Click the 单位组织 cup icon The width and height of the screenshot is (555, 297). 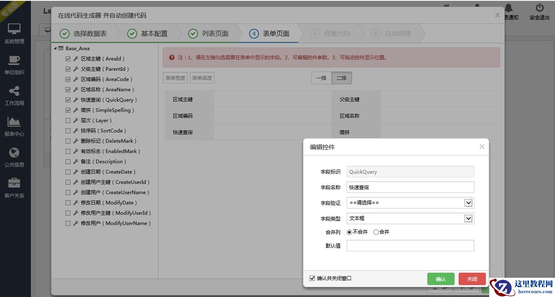[14, 60]
